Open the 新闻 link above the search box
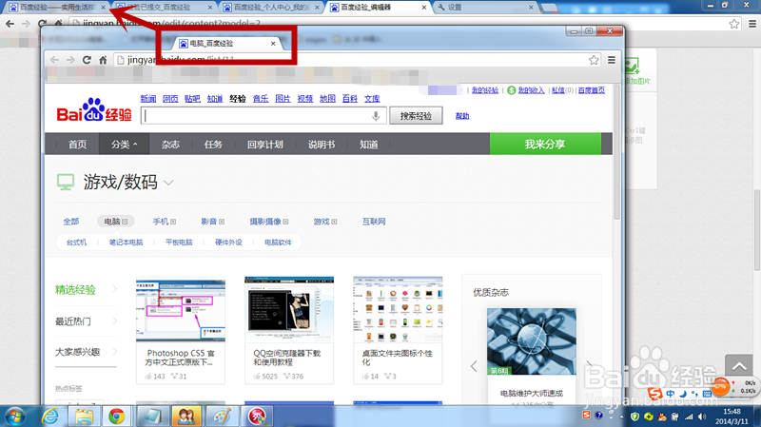Screen dimensions: 761x427 tap(148, 99)
